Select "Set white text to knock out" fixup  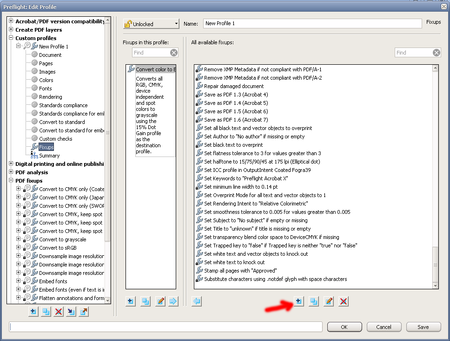click(x=234, y=262)
